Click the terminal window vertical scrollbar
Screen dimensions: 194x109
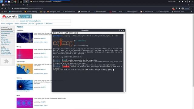(124, 63)
